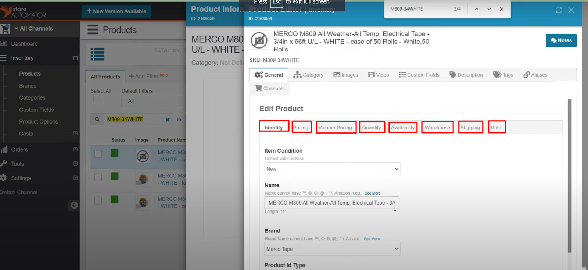Show the Description tab
588x270 pixels.
tap(466, 75)
